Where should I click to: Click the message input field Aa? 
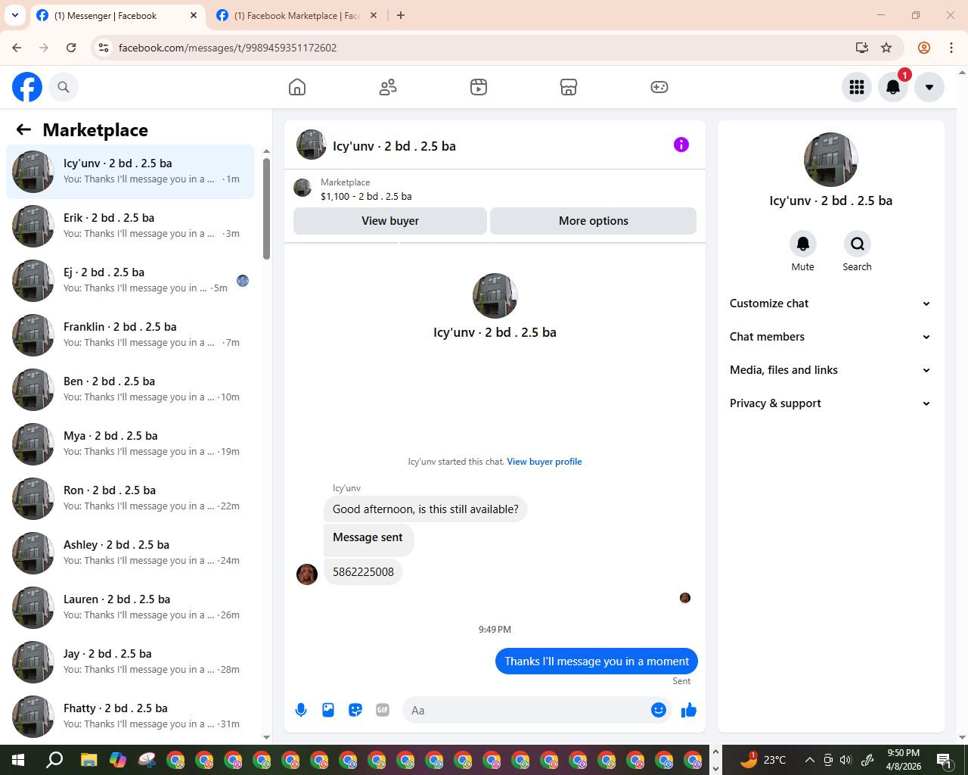pos(527,710)
